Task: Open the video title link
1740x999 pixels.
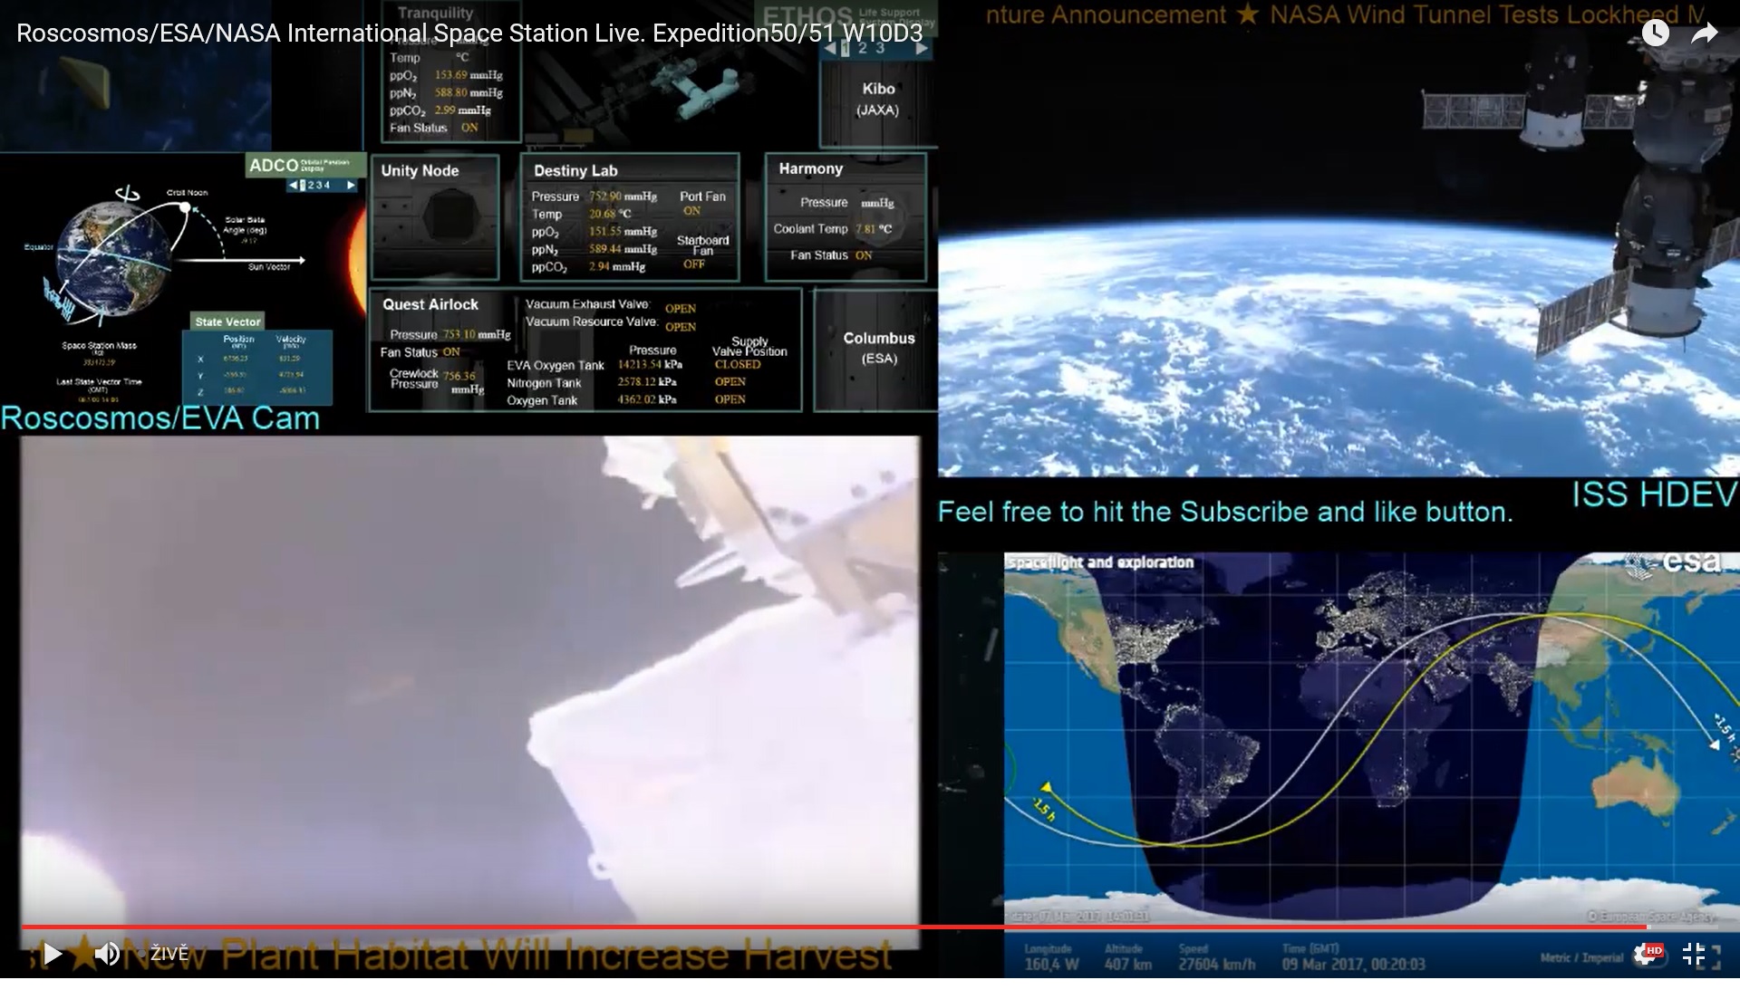Action: click(469, 34)
